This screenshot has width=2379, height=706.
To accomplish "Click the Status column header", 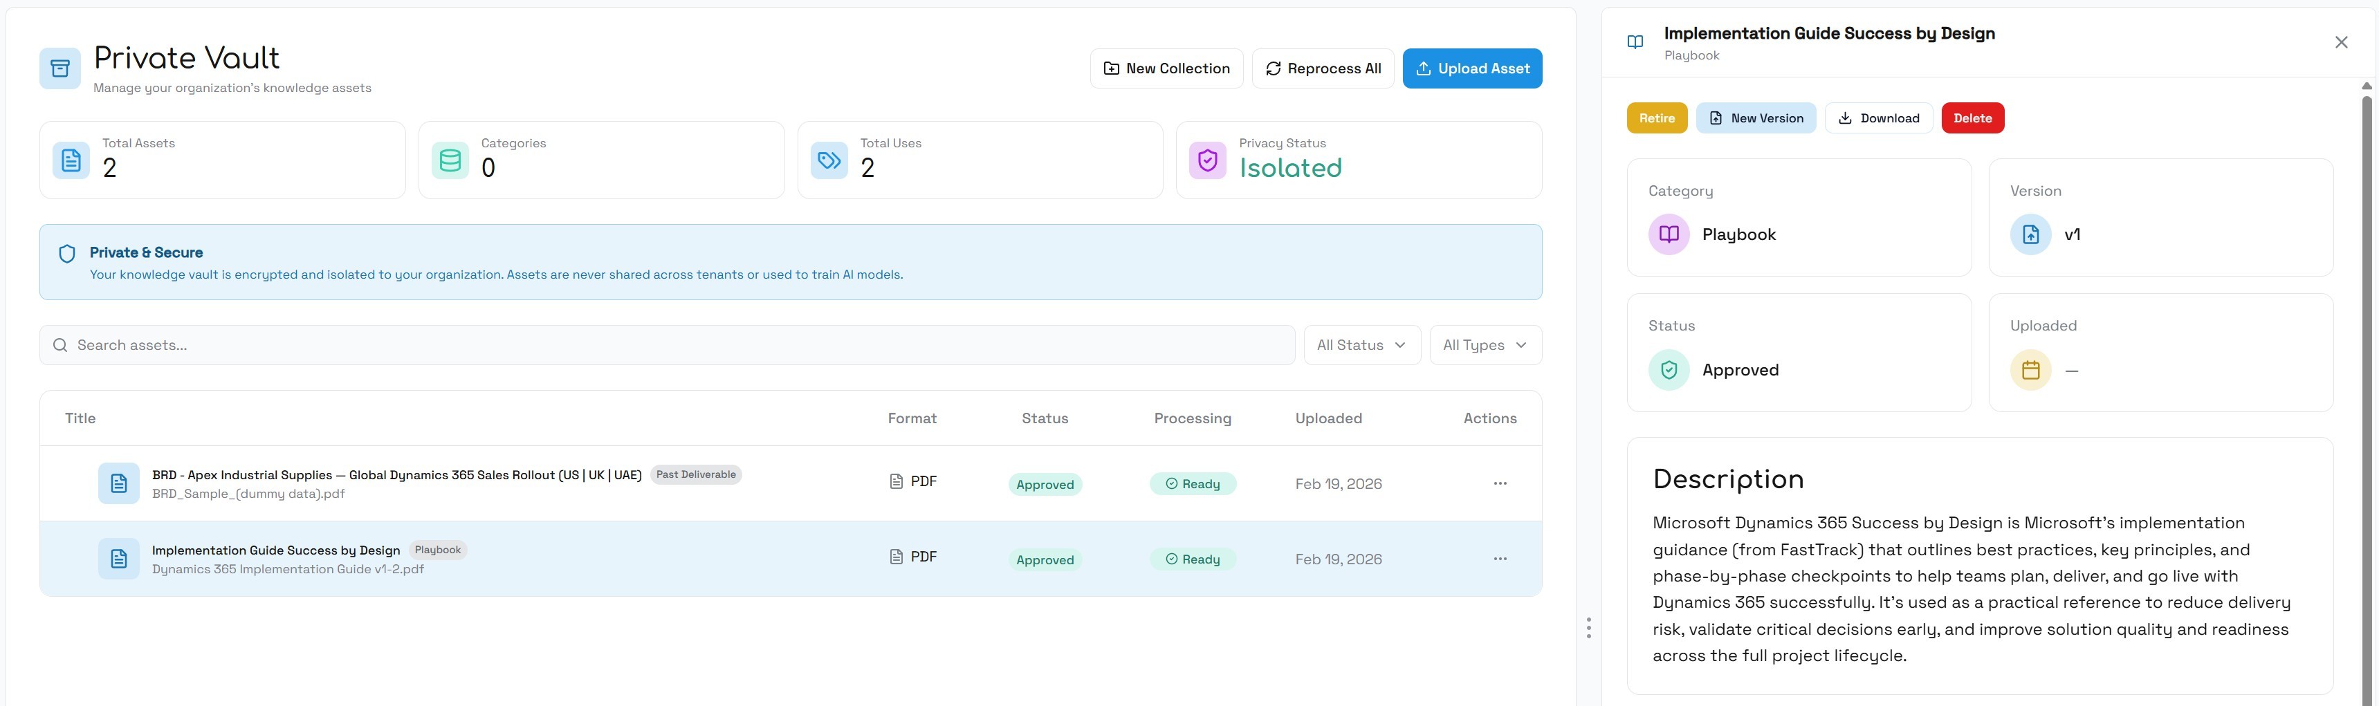I will (x=1045, y=419).
